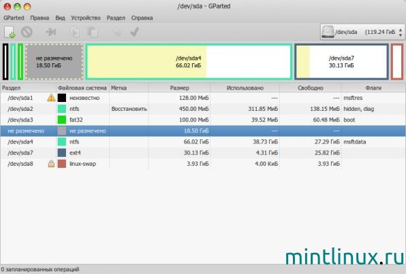Select the black sda1 sliver in disk map

pos(5,62)
